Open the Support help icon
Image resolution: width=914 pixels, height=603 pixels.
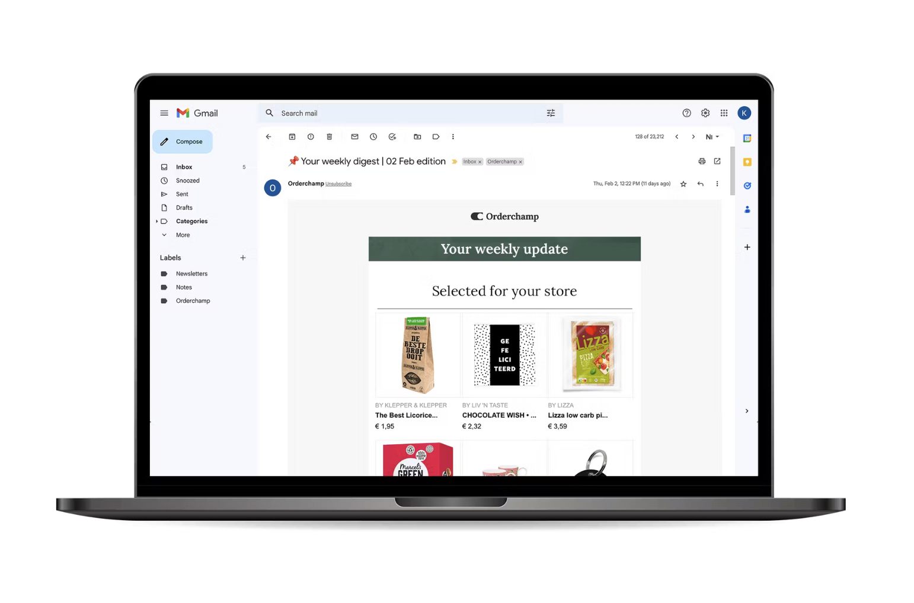686,113
